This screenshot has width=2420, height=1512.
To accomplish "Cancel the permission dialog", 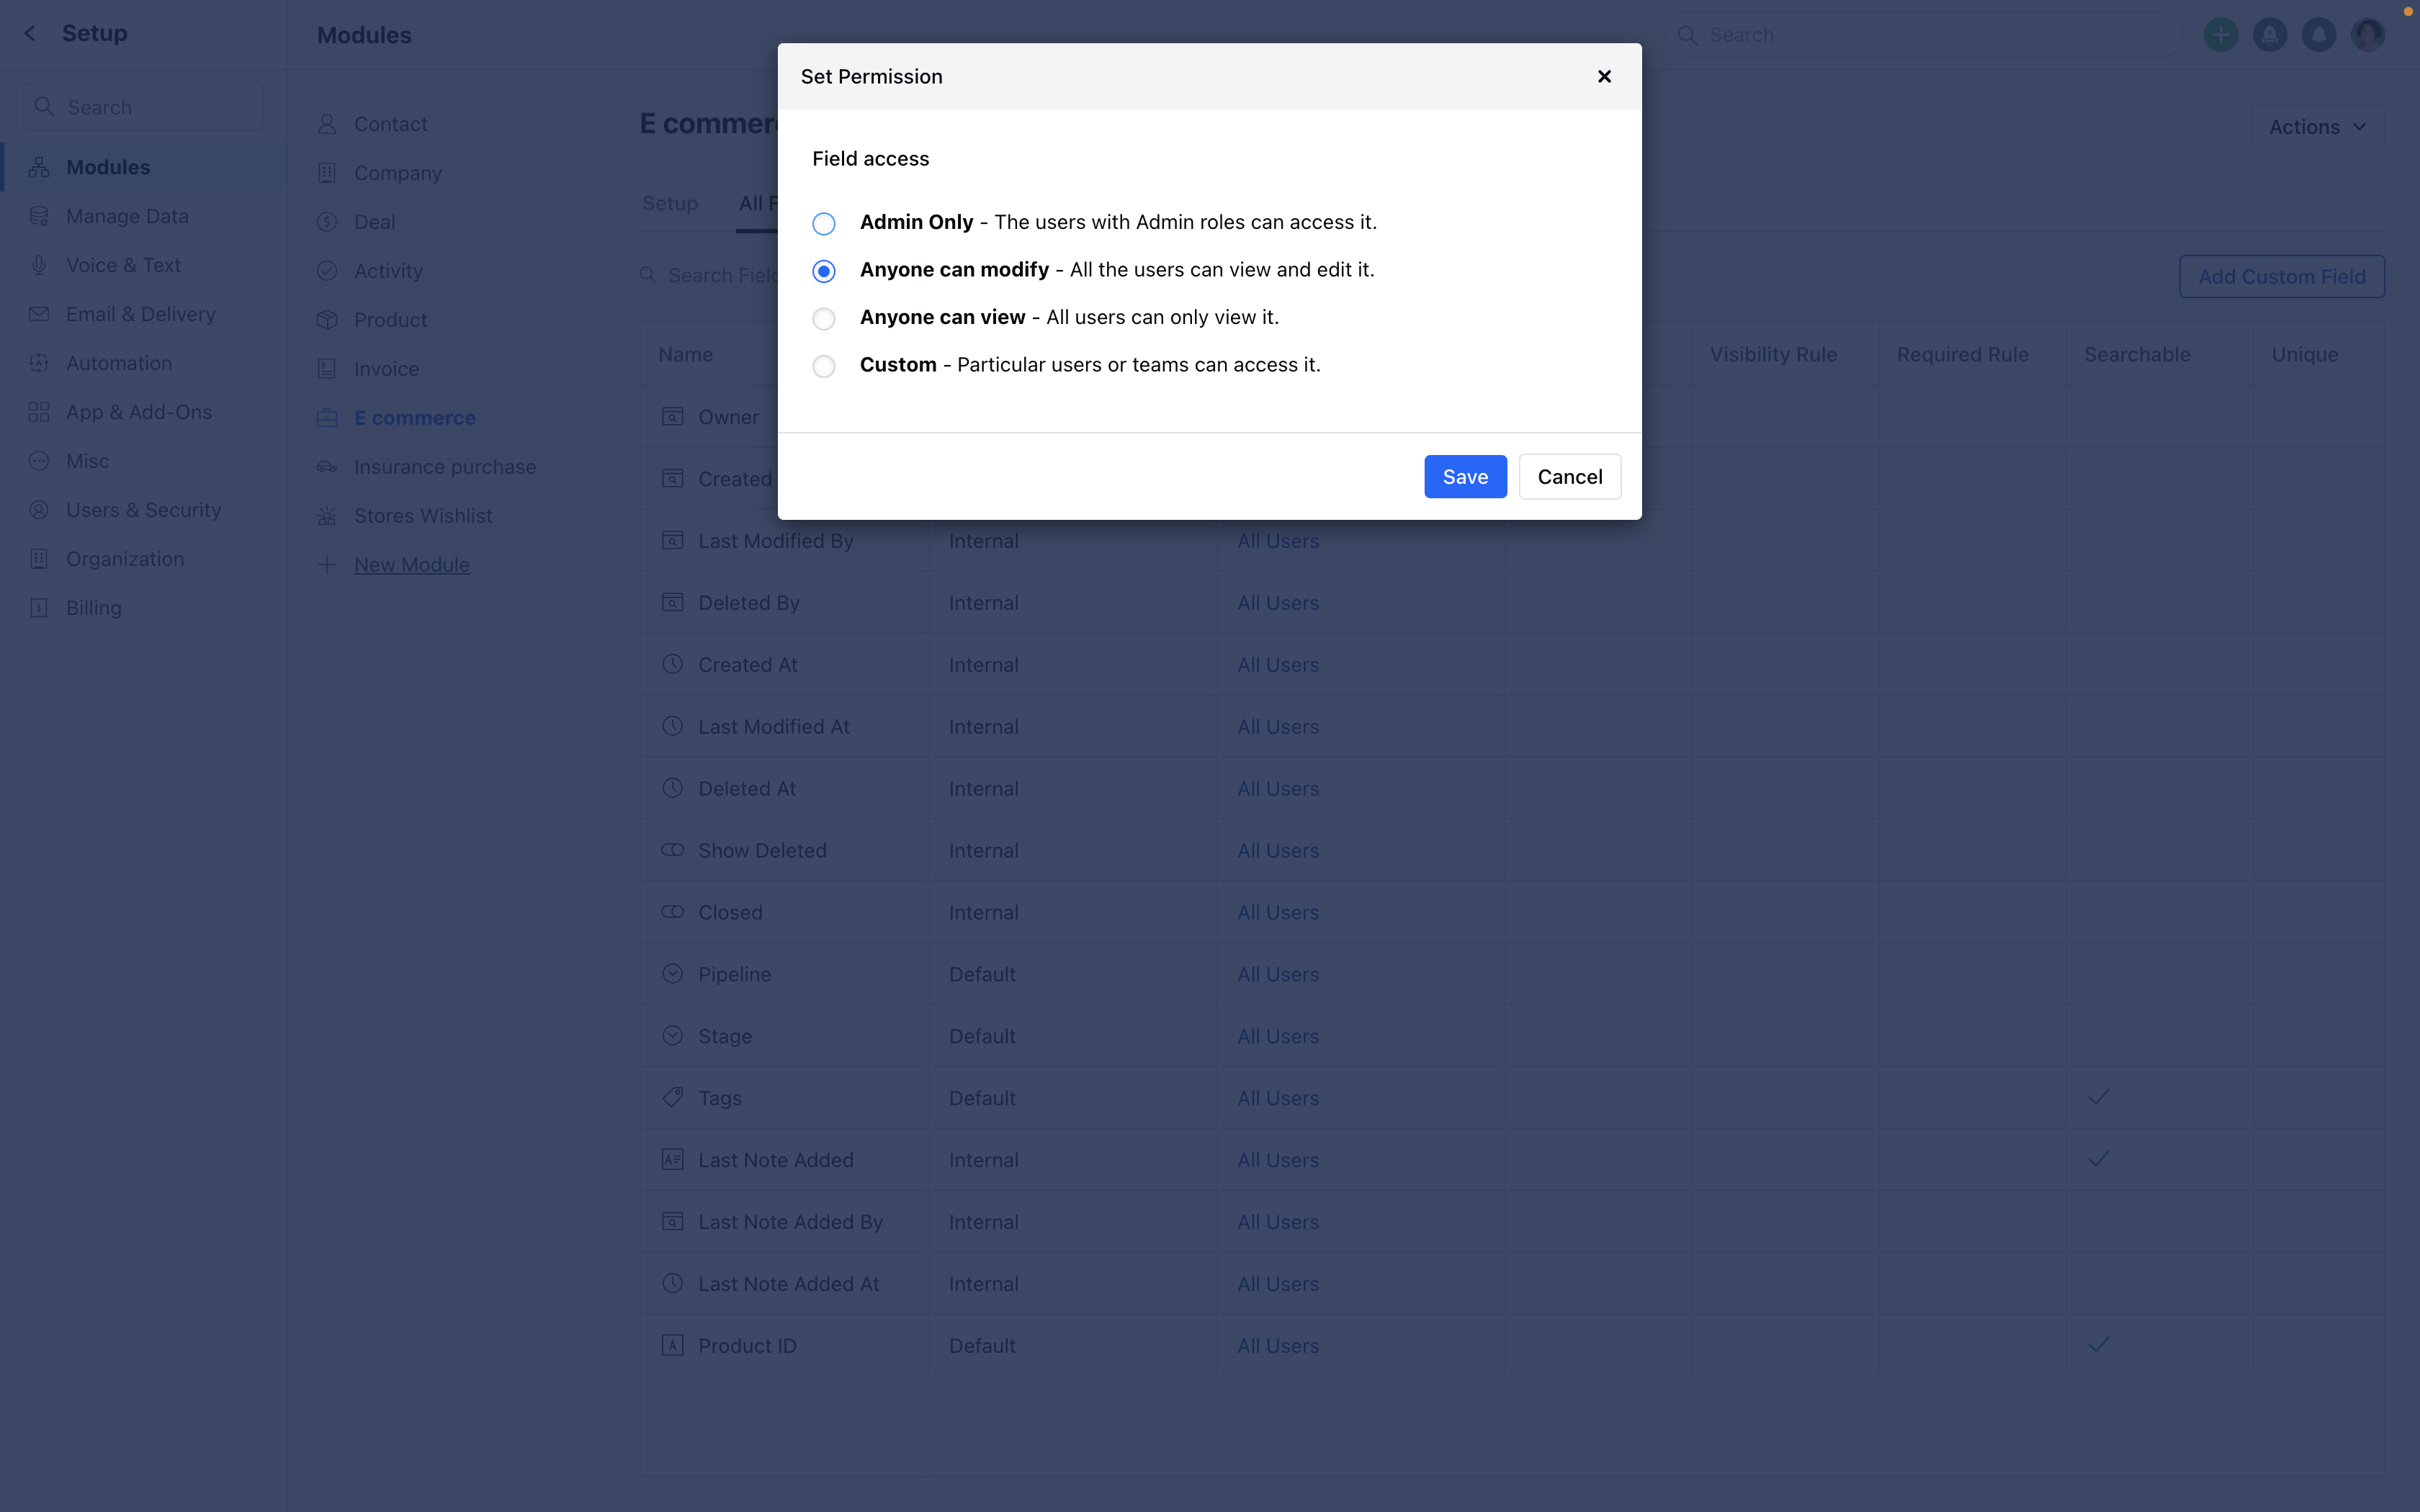I will 1569,477.
